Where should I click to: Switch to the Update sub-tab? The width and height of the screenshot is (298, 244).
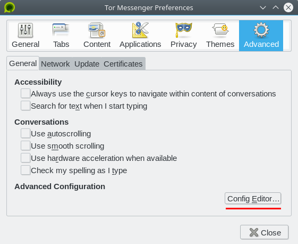coord(87,64)
